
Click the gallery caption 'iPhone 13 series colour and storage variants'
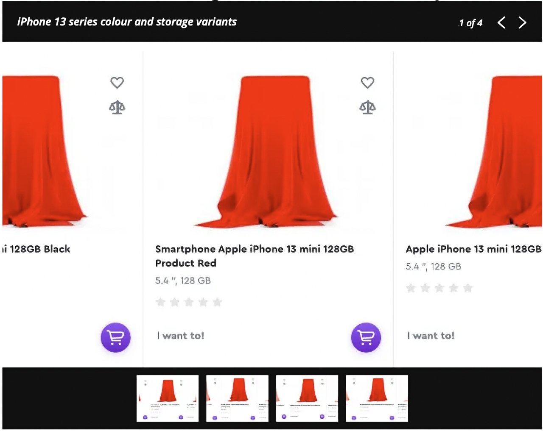[127, 22]
